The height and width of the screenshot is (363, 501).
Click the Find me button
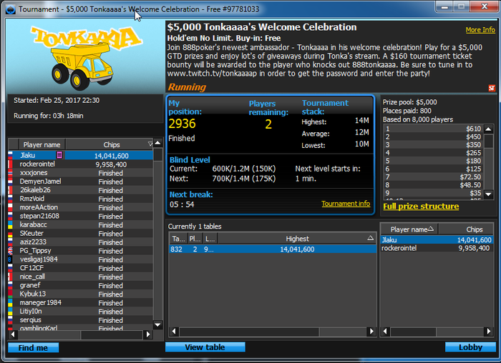(33, 348)
